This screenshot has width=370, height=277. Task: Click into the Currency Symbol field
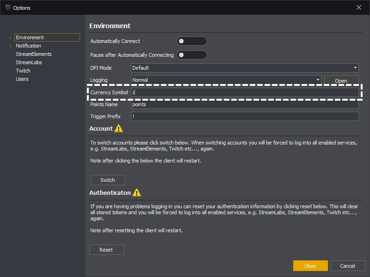pyautogui.click(x=245, y=92)
